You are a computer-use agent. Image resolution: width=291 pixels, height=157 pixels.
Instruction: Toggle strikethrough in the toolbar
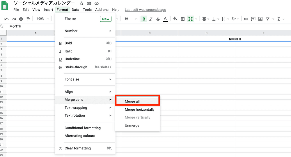tap(158, 19)
